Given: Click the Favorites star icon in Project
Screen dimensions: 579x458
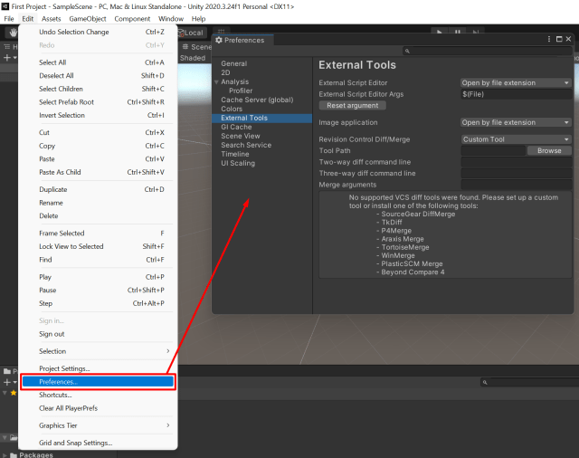Looking at the screenshot, I should 14,393.
